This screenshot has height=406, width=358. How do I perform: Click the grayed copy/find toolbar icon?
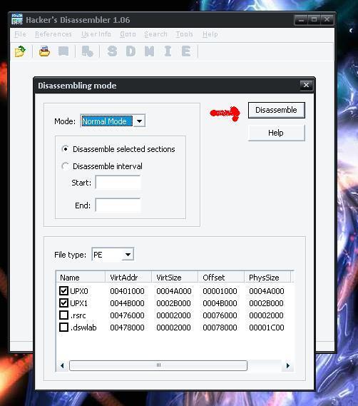87,51
